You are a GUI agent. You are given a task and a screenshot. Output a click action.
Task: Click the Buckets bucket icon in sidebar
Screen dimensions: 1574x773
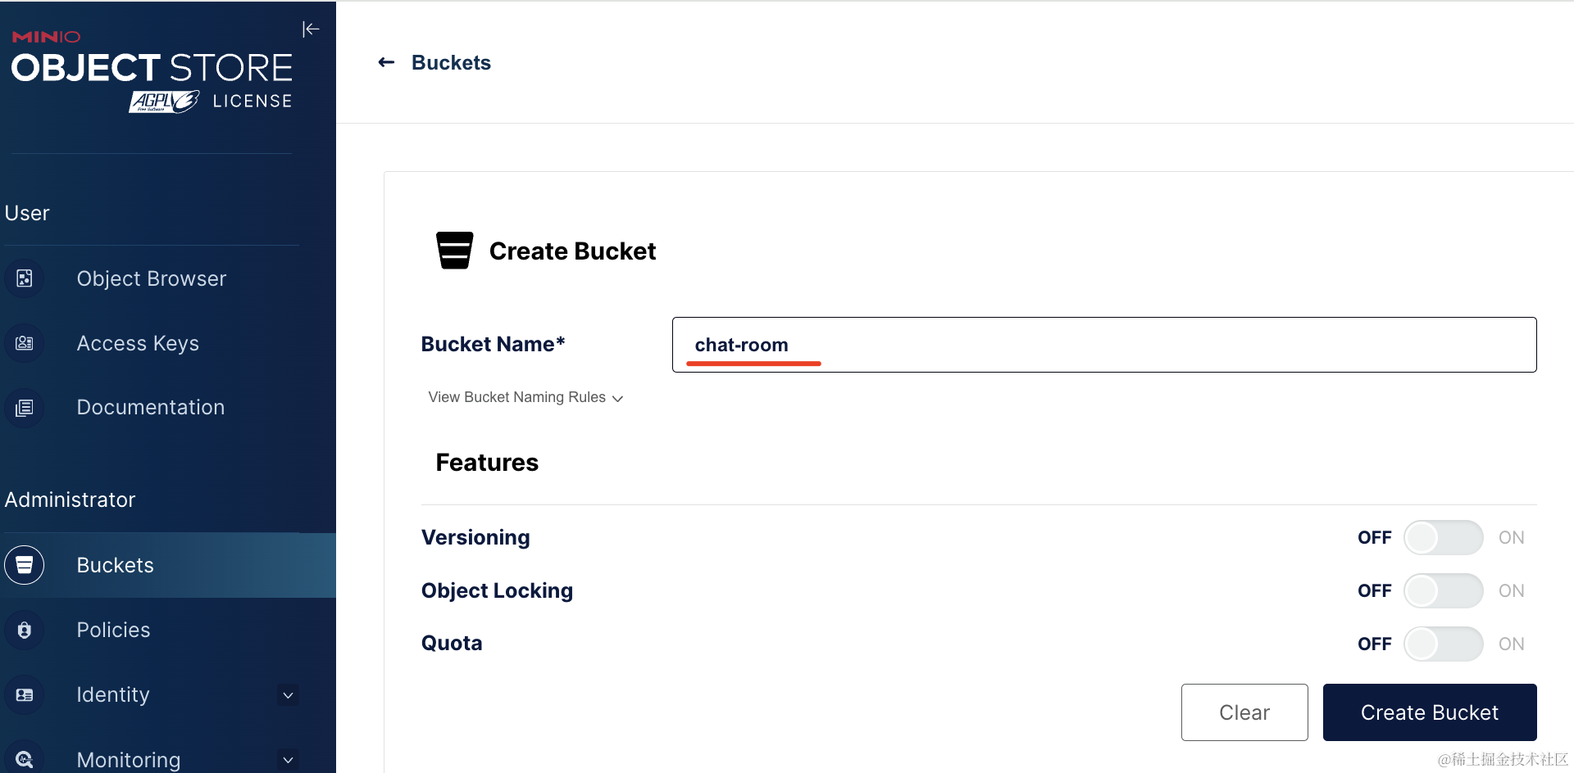click(x=25, y=565)
